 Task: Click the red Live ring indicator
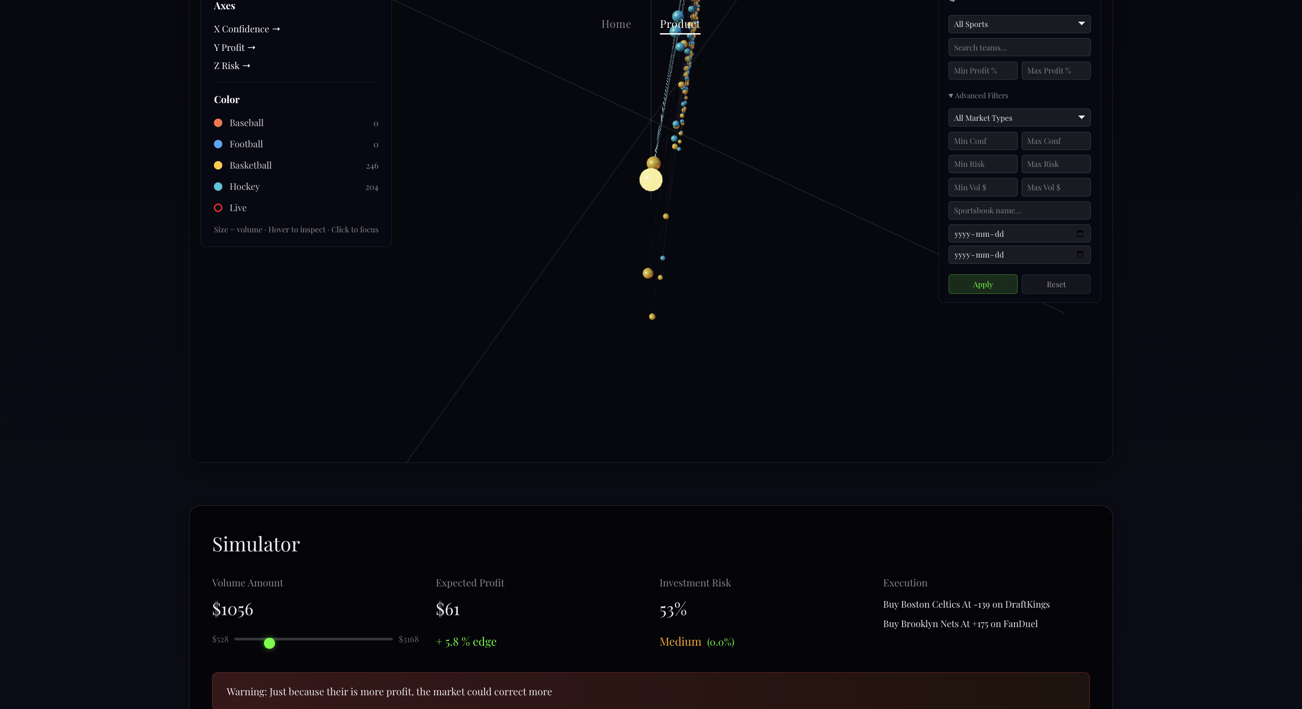(x=218, y=208)
